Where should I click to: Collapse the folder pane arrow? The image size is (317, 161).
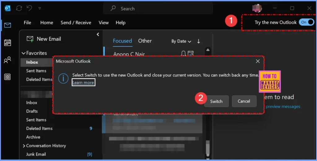coord(98,35)
